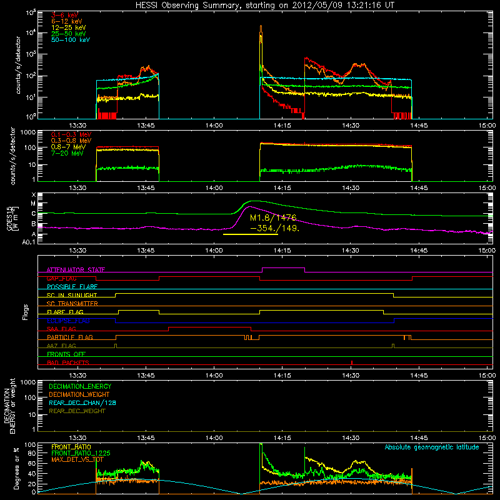Click the yellow FRONT_RATIO legend label
Viewport: 500px width, 500px height.
71,447
